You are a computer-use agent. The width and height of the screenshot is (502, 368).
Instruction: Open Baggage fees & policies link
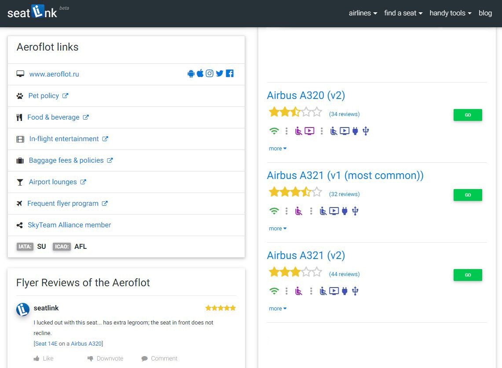pyautogui.click(x=66, y=160)
